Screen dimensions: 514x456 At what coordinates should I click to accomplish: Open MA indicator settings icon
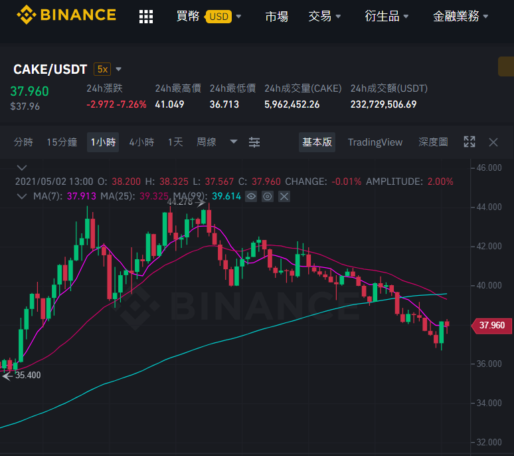point(268,197)
